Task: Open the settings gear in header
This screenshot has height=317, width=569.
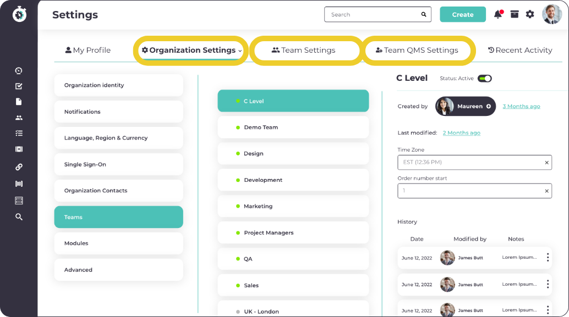Action: (x=530, y=14)
